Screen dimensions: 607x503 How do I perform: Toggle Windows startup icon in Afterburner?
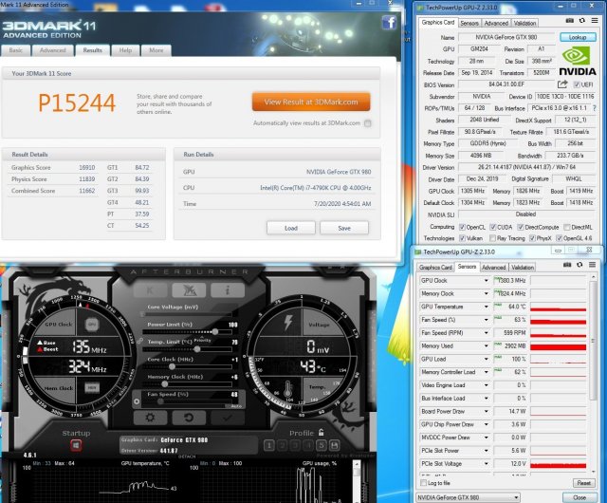click(x=76, y=444)
